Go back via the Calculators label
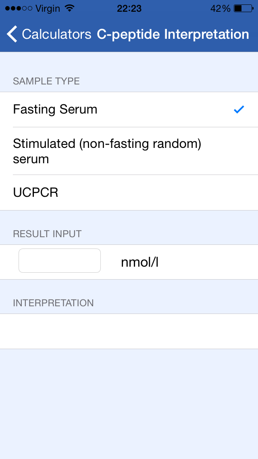Screen dimensions: 258x459 click(x=56, y=34)
